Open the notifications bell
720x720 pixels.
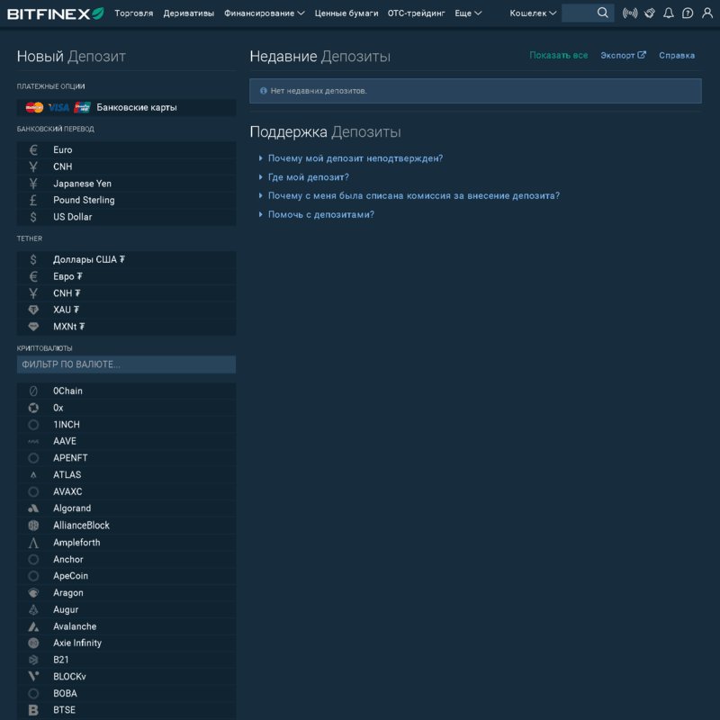pos(669,13)
